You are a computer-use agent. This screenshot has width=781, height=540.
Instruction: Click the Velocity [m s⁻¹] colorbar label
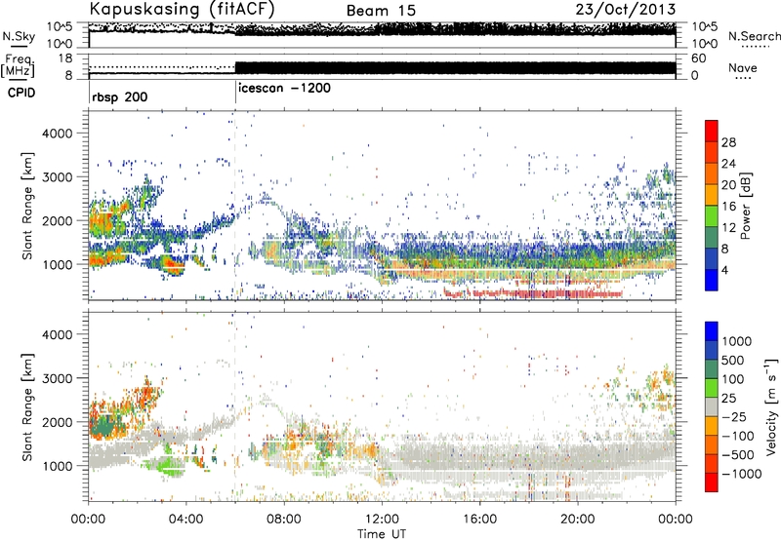click(771, 406)
